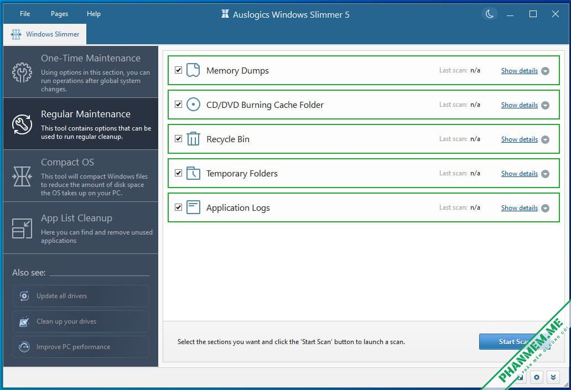Click Show details link for Recycle Bin
The height and width of the screenshot is (390, 571).
tap(520, 139)
